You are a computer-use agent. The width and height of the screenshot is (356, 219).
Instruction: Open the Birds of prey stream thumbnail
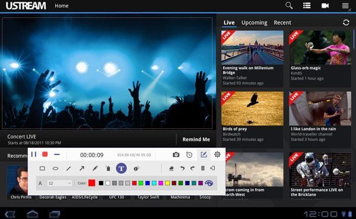252,108
